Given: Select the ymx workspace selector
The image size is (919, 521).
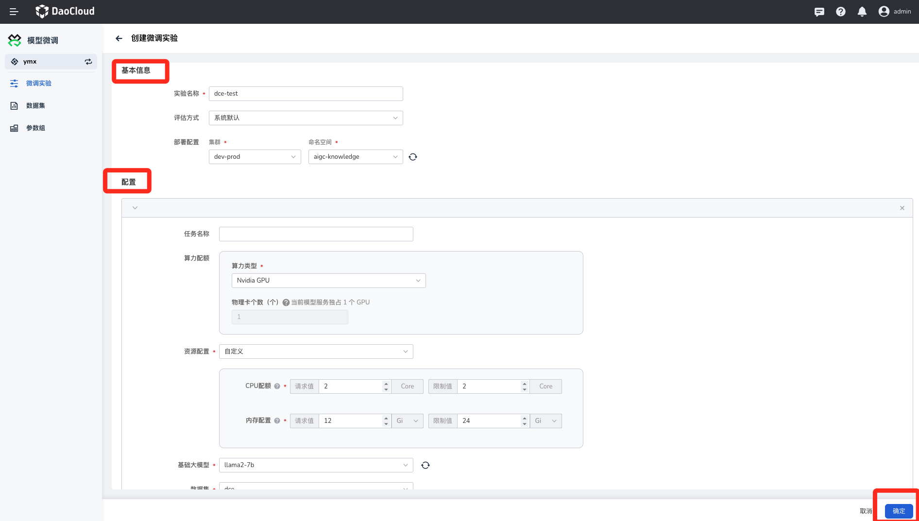Looking at the screenshot, I should [x=51, y=62].
